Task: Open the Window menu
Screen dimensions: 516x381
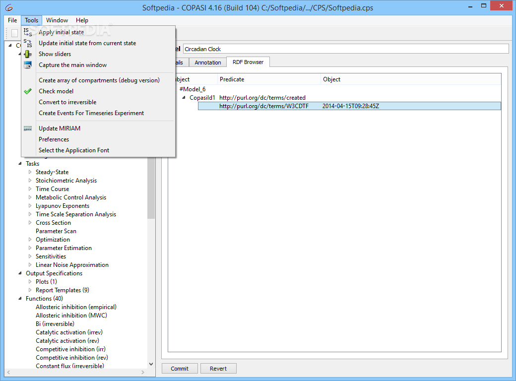Action: pos(57,20)
